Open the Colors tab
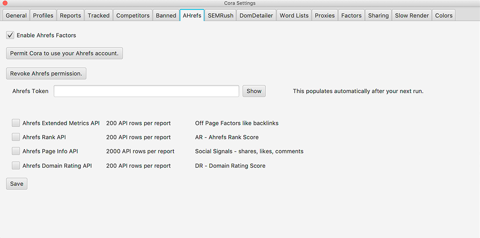480x238 pixels. tap(443, 15)
